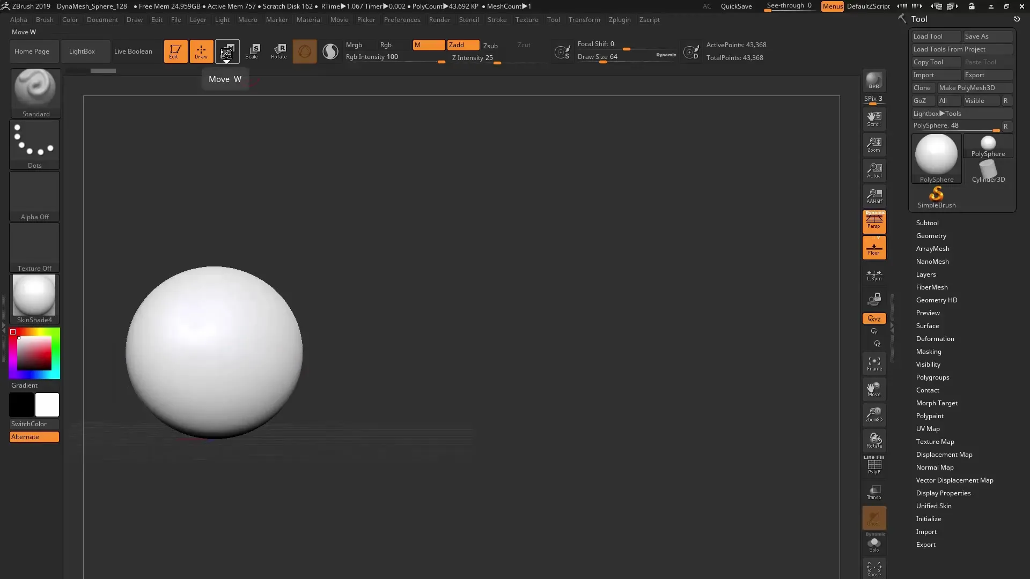Viewport: 1030px width, 579px height.
Task: Click the Frame mesh icon
Action: (x=874, y=364)
